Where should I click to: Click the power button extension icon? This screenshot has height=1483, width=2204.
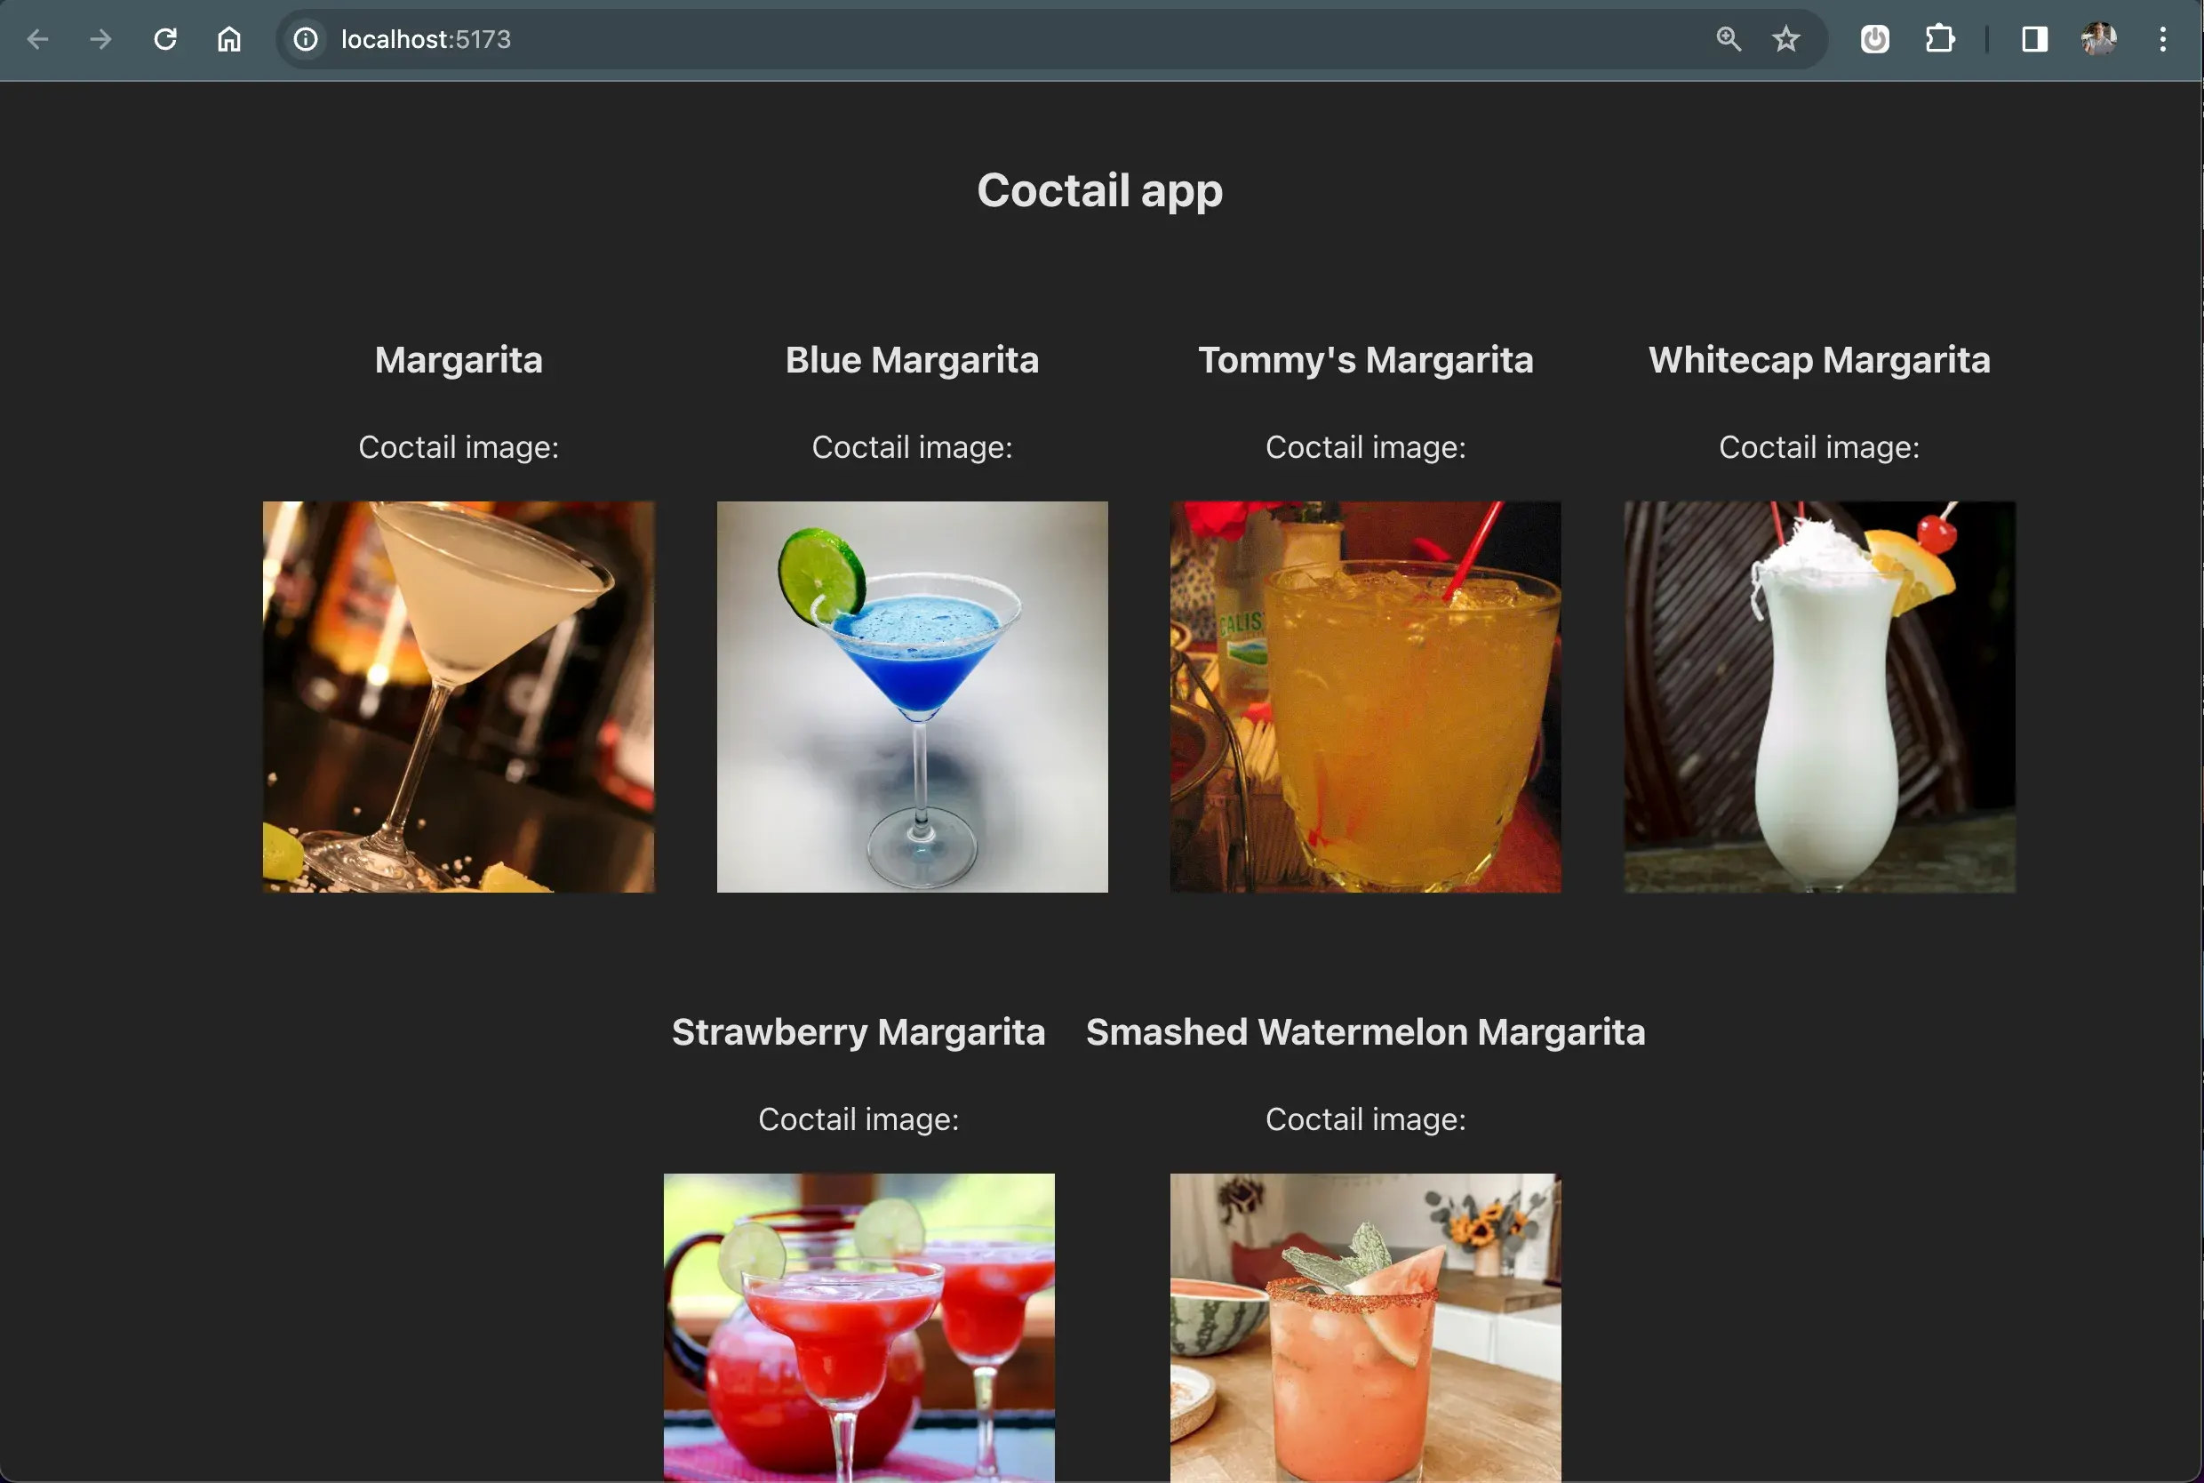click(1874, 40)
